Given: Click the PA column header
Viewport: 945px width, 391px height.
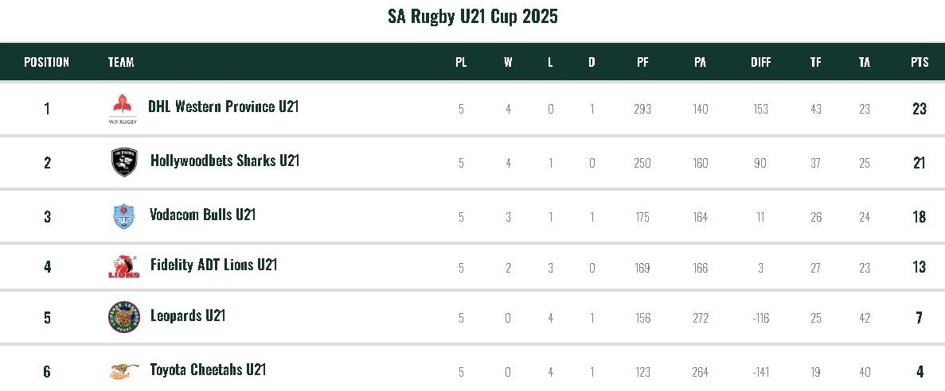Looking at the screenshot, I should tap(700, 62).
